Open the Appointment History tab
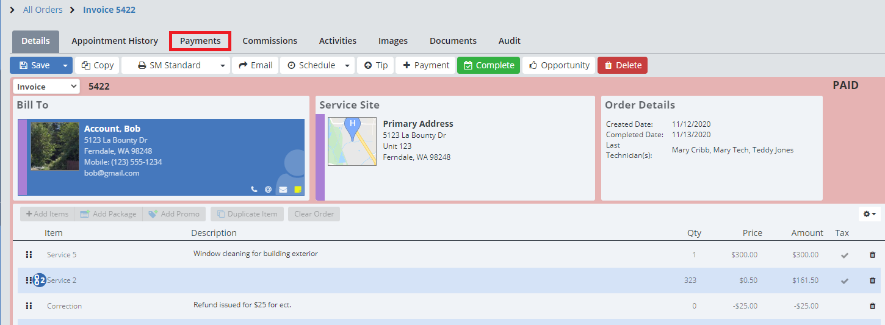885x325 pixels. [x=115, y=41]
